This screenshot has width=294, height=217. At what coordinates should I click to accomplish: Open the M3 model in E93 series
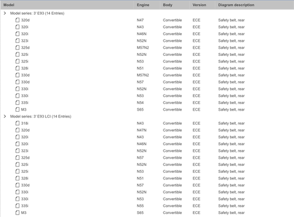[24, 109]
